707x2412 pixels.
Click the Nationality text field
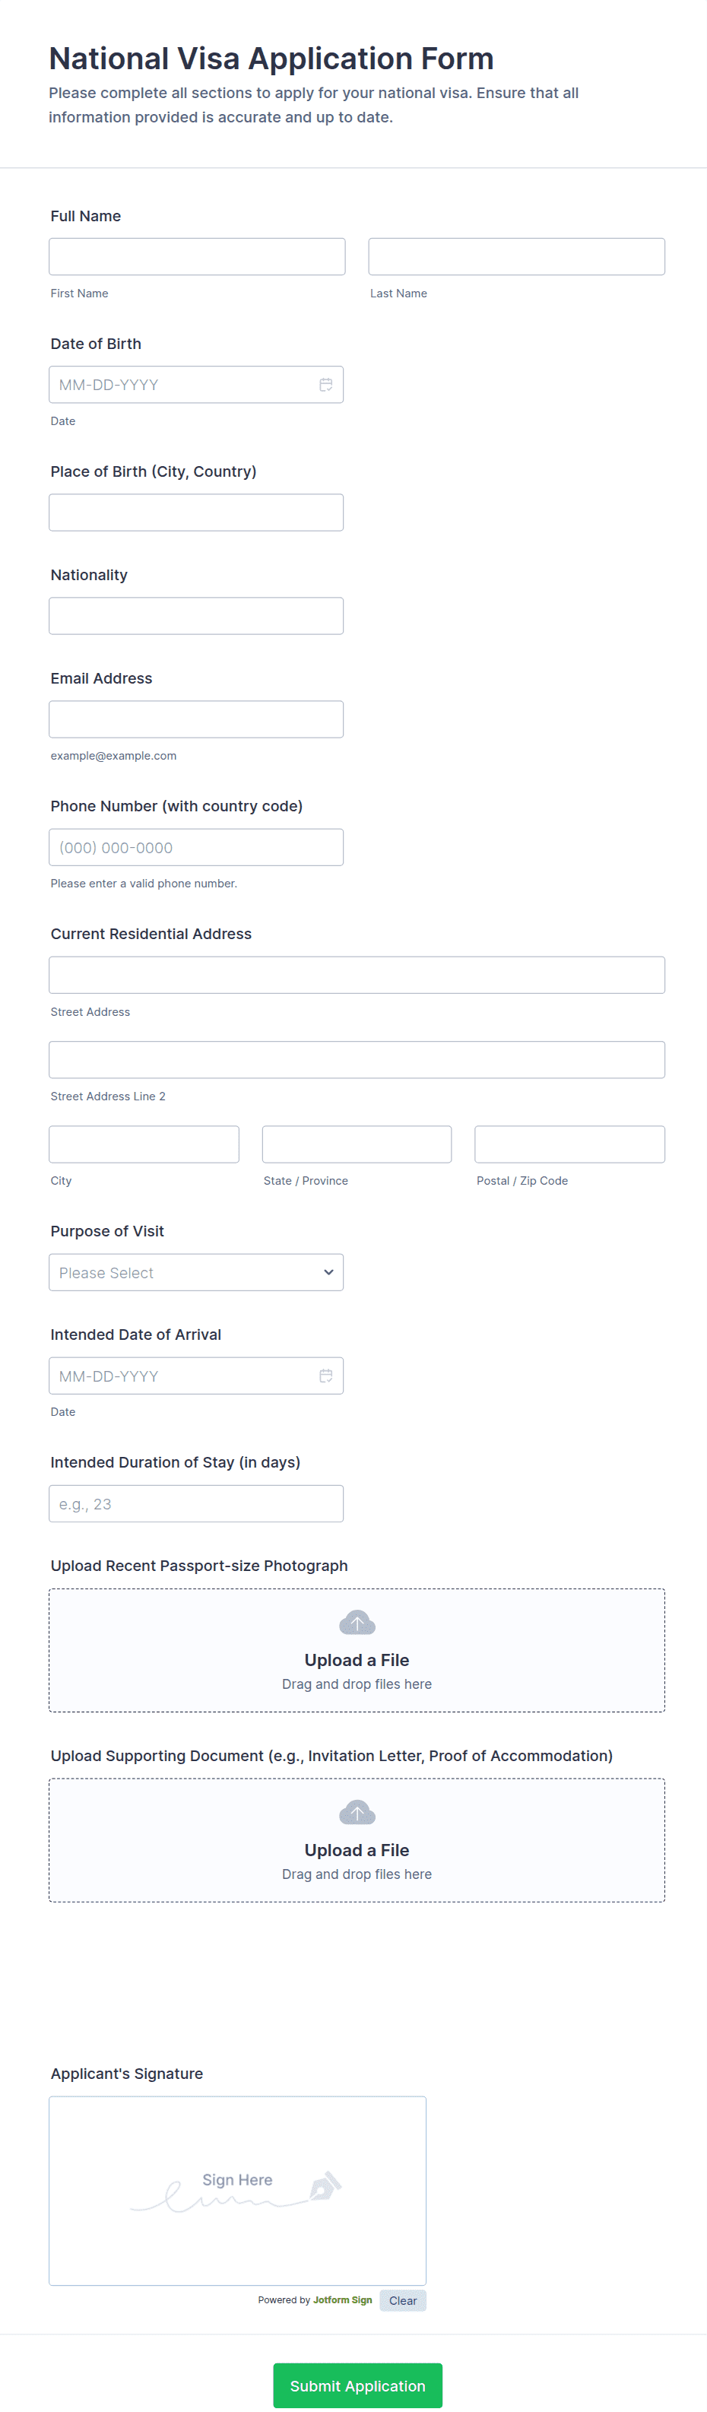tap(195, 616)
